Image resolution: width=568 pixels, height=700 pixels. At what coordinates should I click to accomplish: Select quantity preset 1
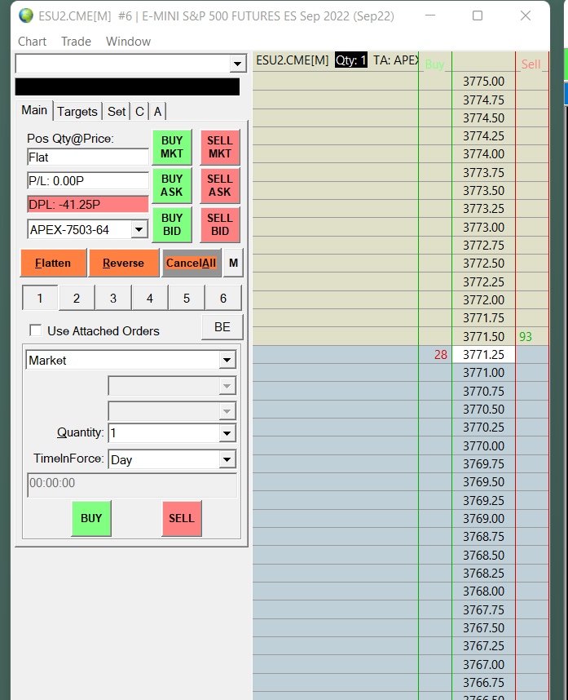click(x=40, y=298)
